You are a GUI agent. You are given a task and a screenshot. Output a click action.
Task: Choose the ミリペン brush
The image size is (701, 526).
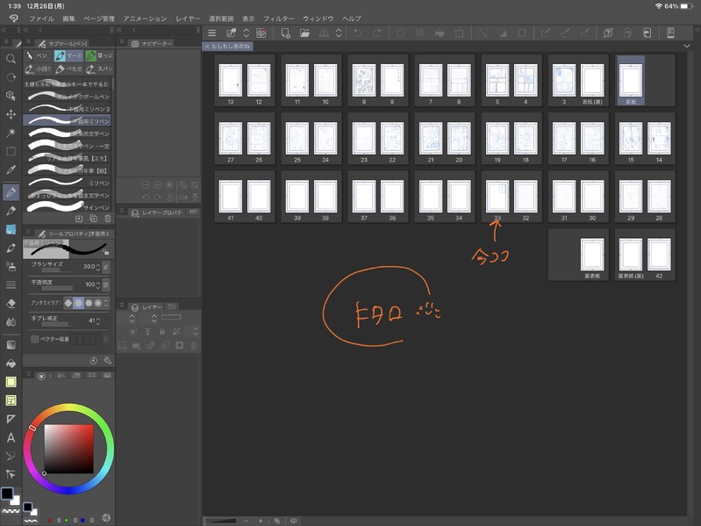coord(67,183)
